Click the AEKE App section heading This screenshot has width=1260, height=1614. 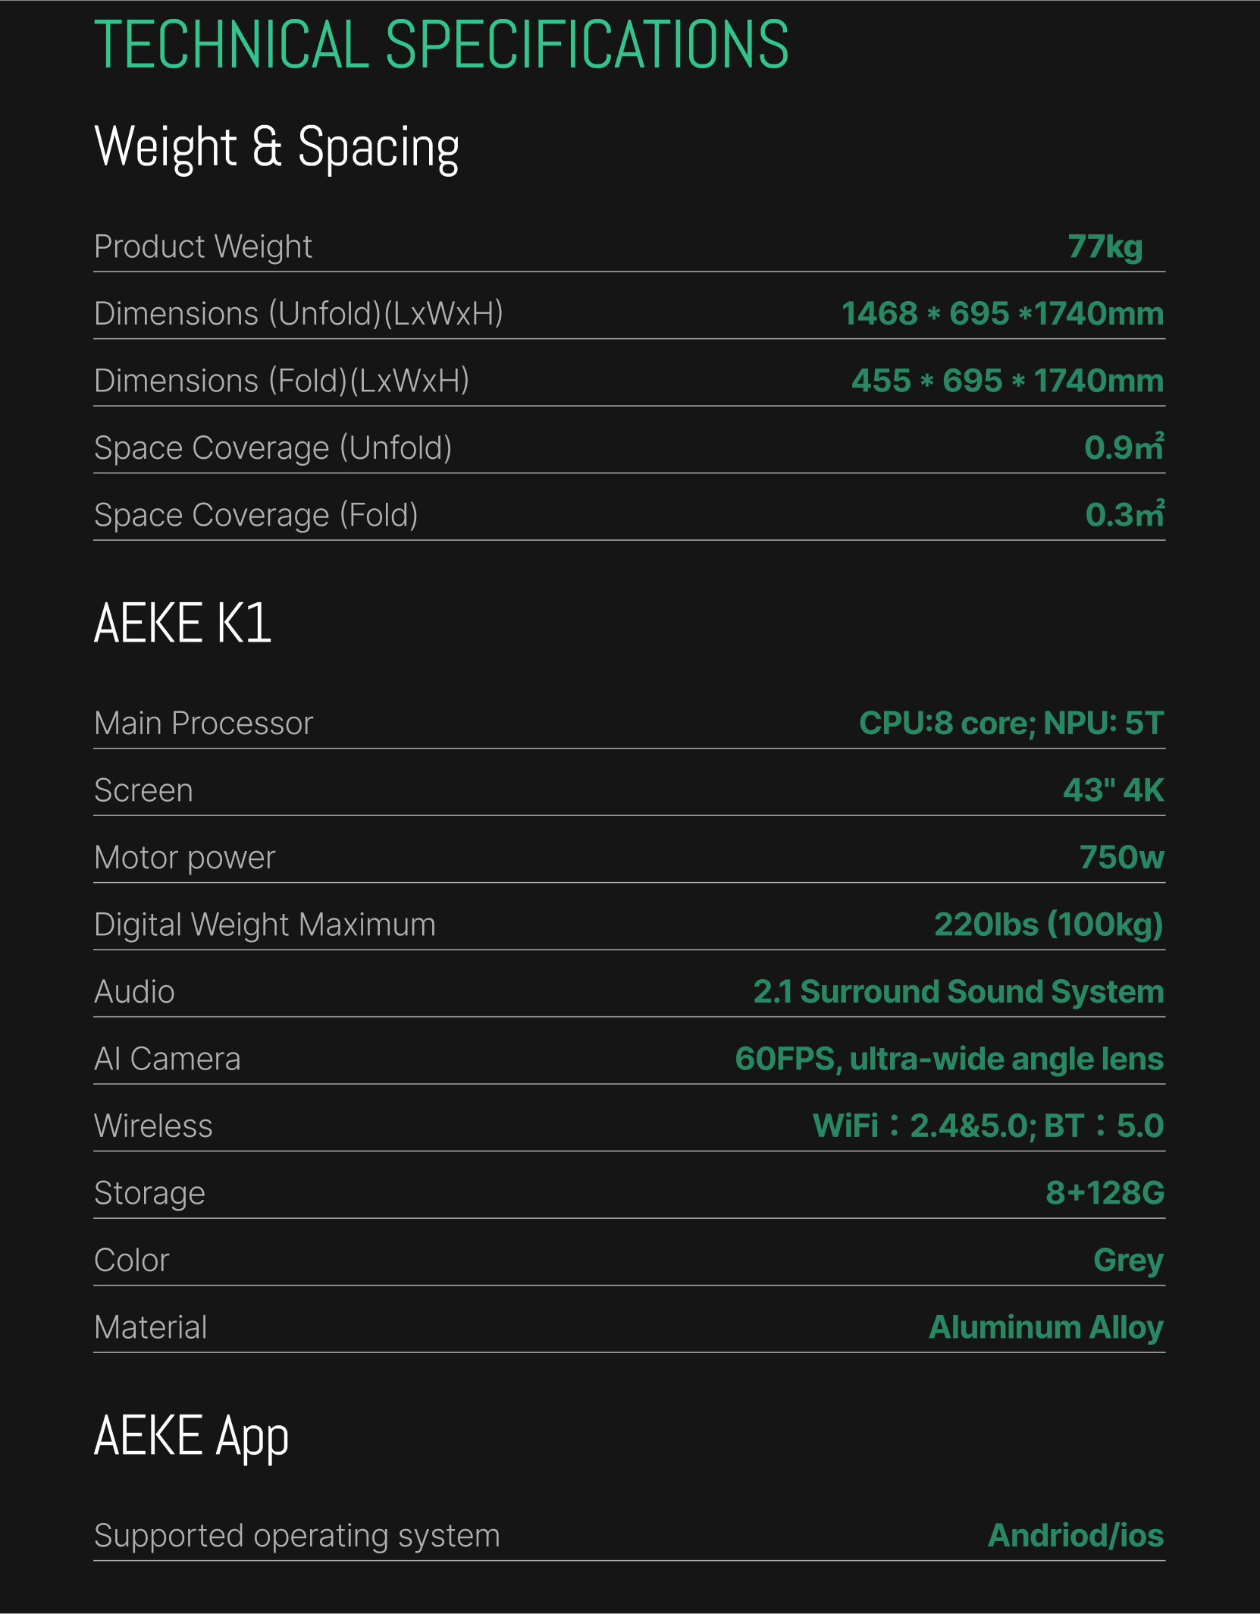pyautogui.click(x=191, y=1437)
